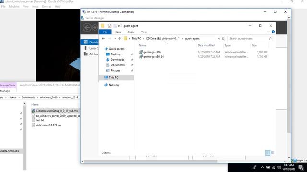The image size is (307, 172).
Task: Expand the ribbon chevron
Action: tap(269, 32)
